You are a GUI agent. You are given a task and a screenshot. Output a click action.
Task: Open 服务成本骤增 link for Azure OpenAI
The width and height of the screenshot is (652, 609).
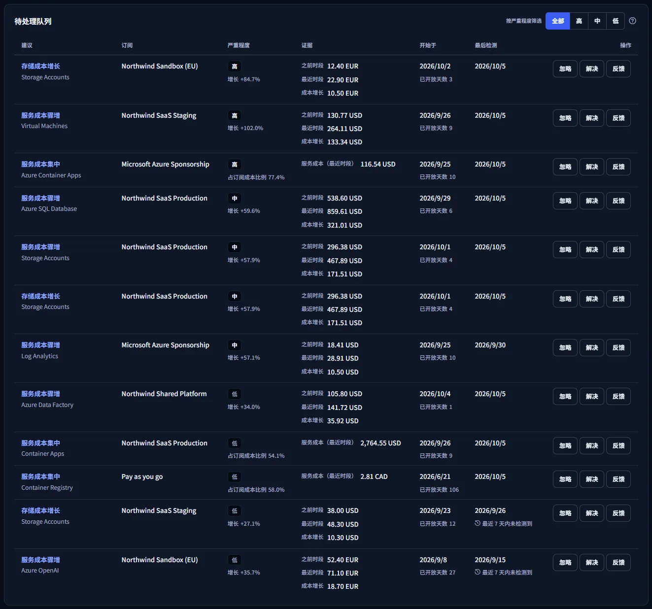pos(40,560)
